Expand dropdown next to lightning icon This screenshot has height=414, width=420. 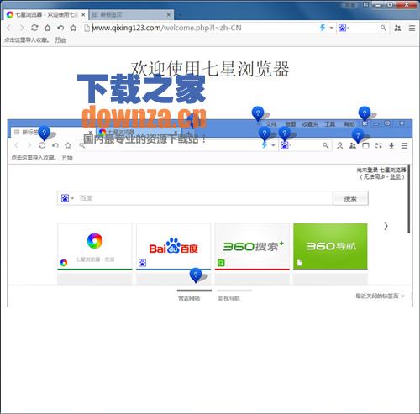point(332,28)
